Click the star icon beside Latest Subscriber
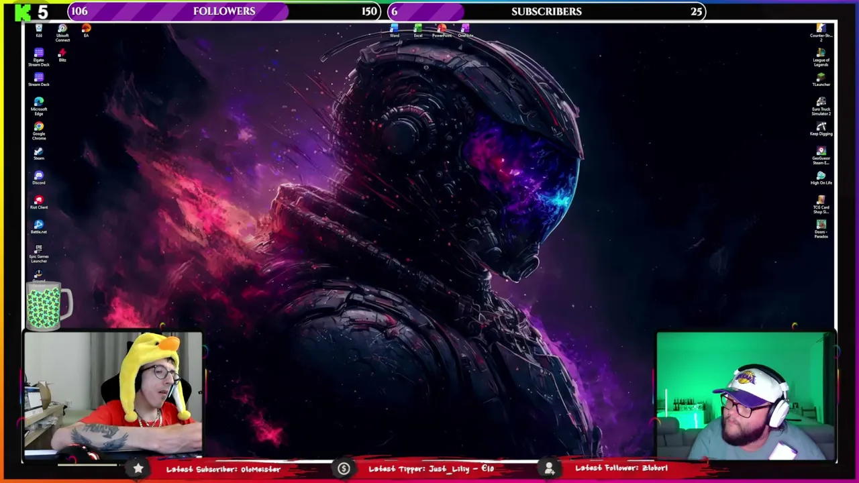The height and width of the screenshot is (483, 859). coord(138,469)
